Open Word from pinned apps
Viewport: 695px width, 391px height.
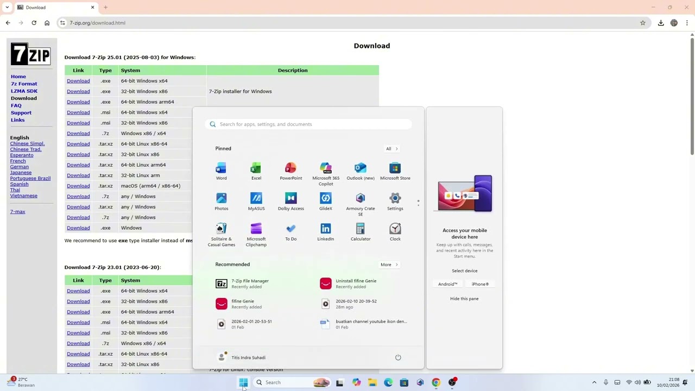[x=221, y=171]
